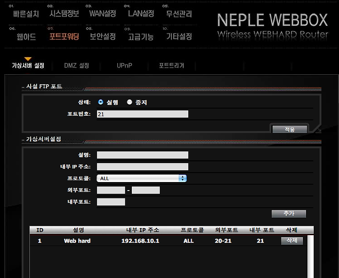Click the 내부포트 input field
Image resolution: width=339 pixels, height=278 pixels.
(111, 202)
